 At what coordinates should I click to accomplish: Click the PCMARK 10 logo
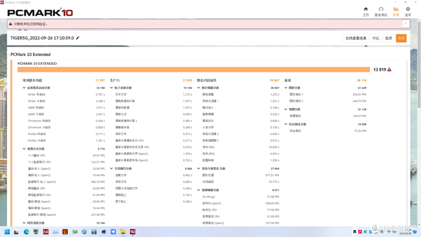pyautogui.click(x=40, y=12)
